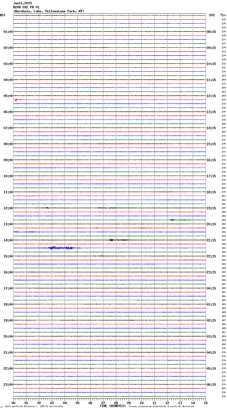The height and width of the screenshot is (410, 227).
Task: Click the 'MST' column header
Action: coord(3,15)
